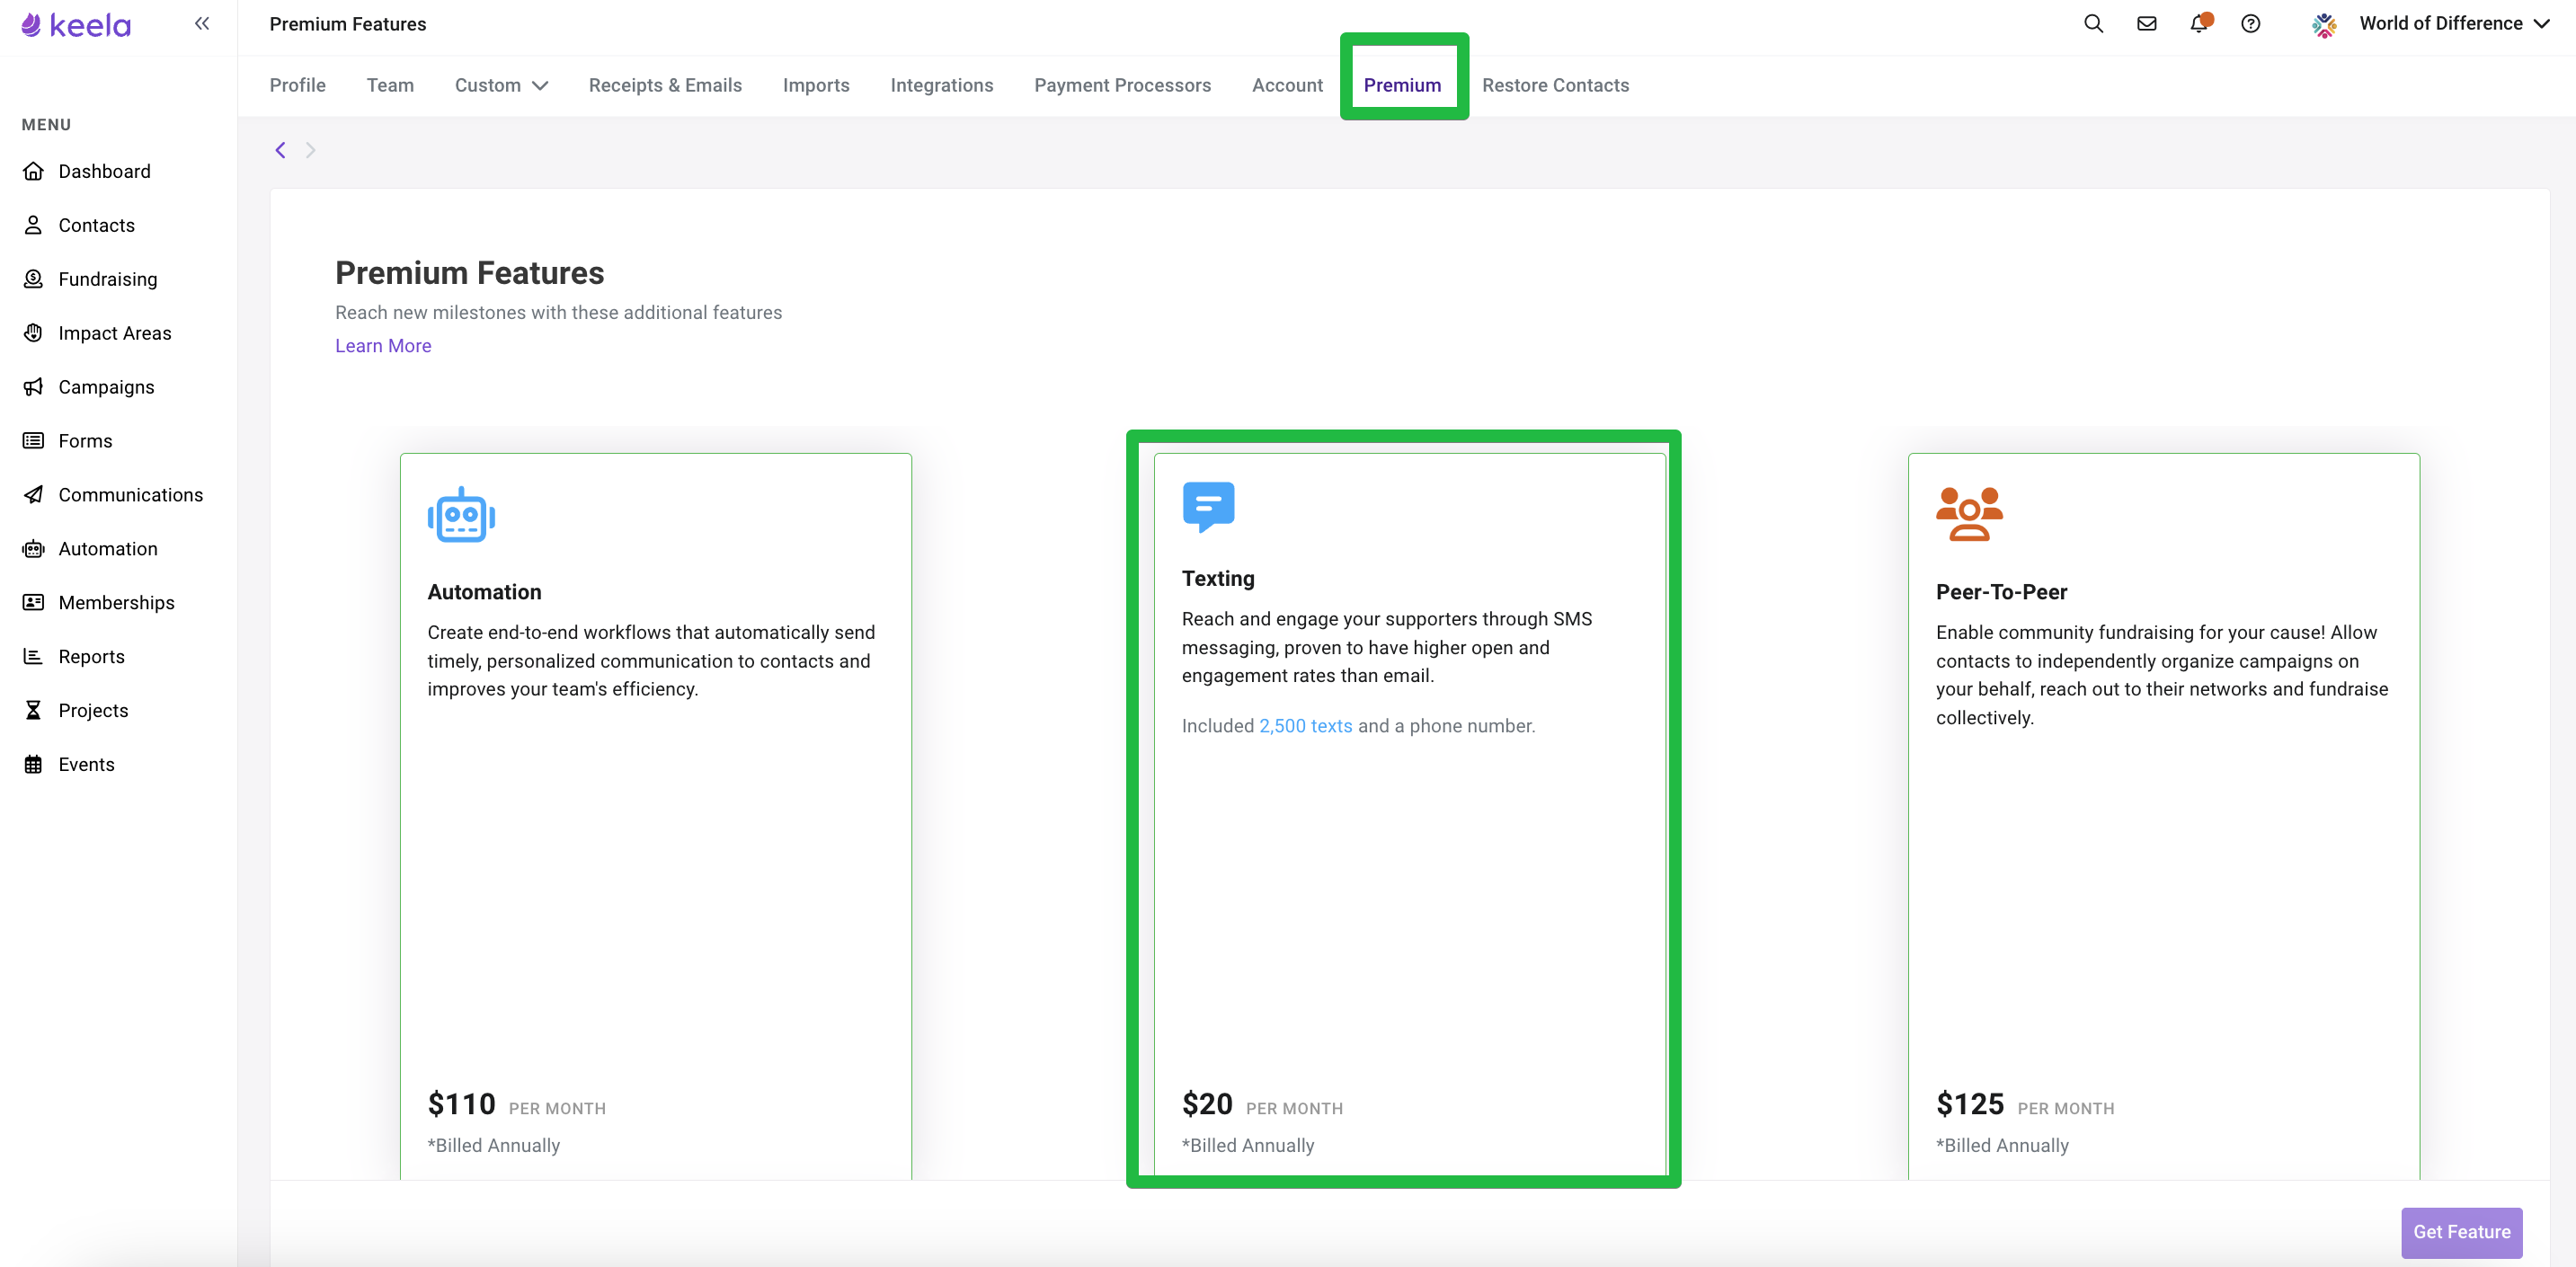The width and height of the screenshot is (2576, 1267).
Task: Open the Receipts & Emails tab
Action: (665, 85)
